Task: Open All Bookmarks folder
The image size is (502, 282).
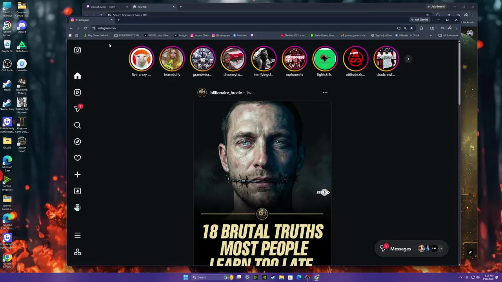Action: tap(448, 35)
